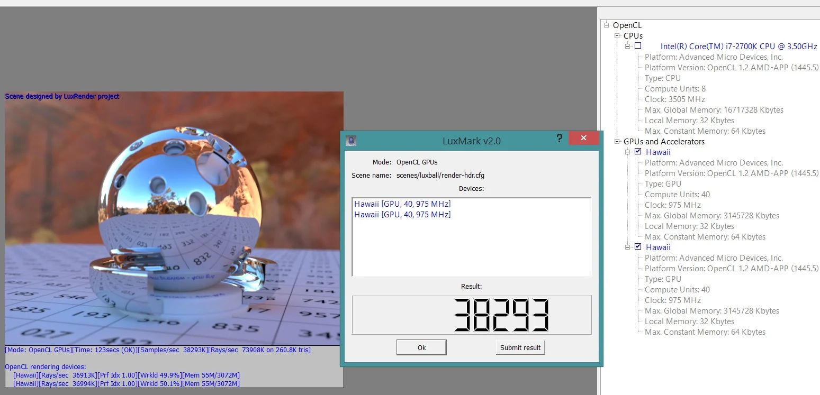Close the LuxMark v2.0 dialog
This screenshot has width=820, height=395.
point(583,138)
